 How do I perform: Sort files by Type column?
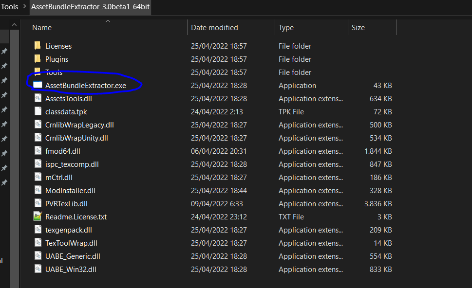[286, 28]
